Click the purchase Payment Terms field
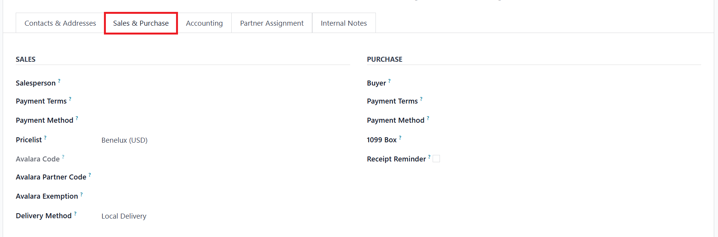Screen dimensions: 718x237 [x=571, y=101]
